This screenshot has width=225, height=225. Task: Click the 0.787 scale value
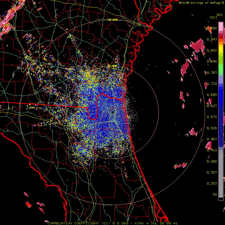pyautogui.click(x=212, y=72)
